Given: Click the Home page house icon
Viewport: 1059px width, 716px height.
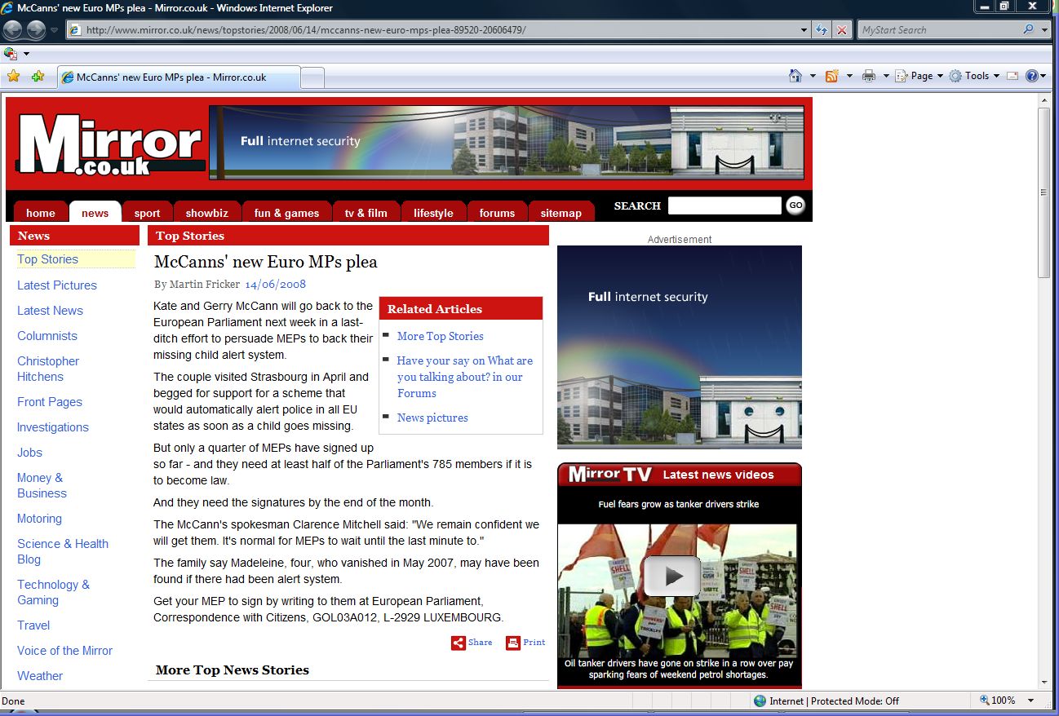Looking at the screenshot, I should (x=795, y=76).
